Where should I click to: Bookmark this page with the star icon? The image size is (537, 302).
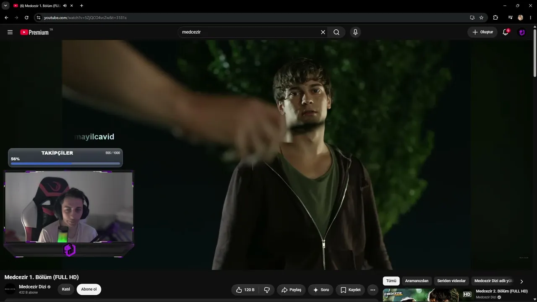[481, 18]
